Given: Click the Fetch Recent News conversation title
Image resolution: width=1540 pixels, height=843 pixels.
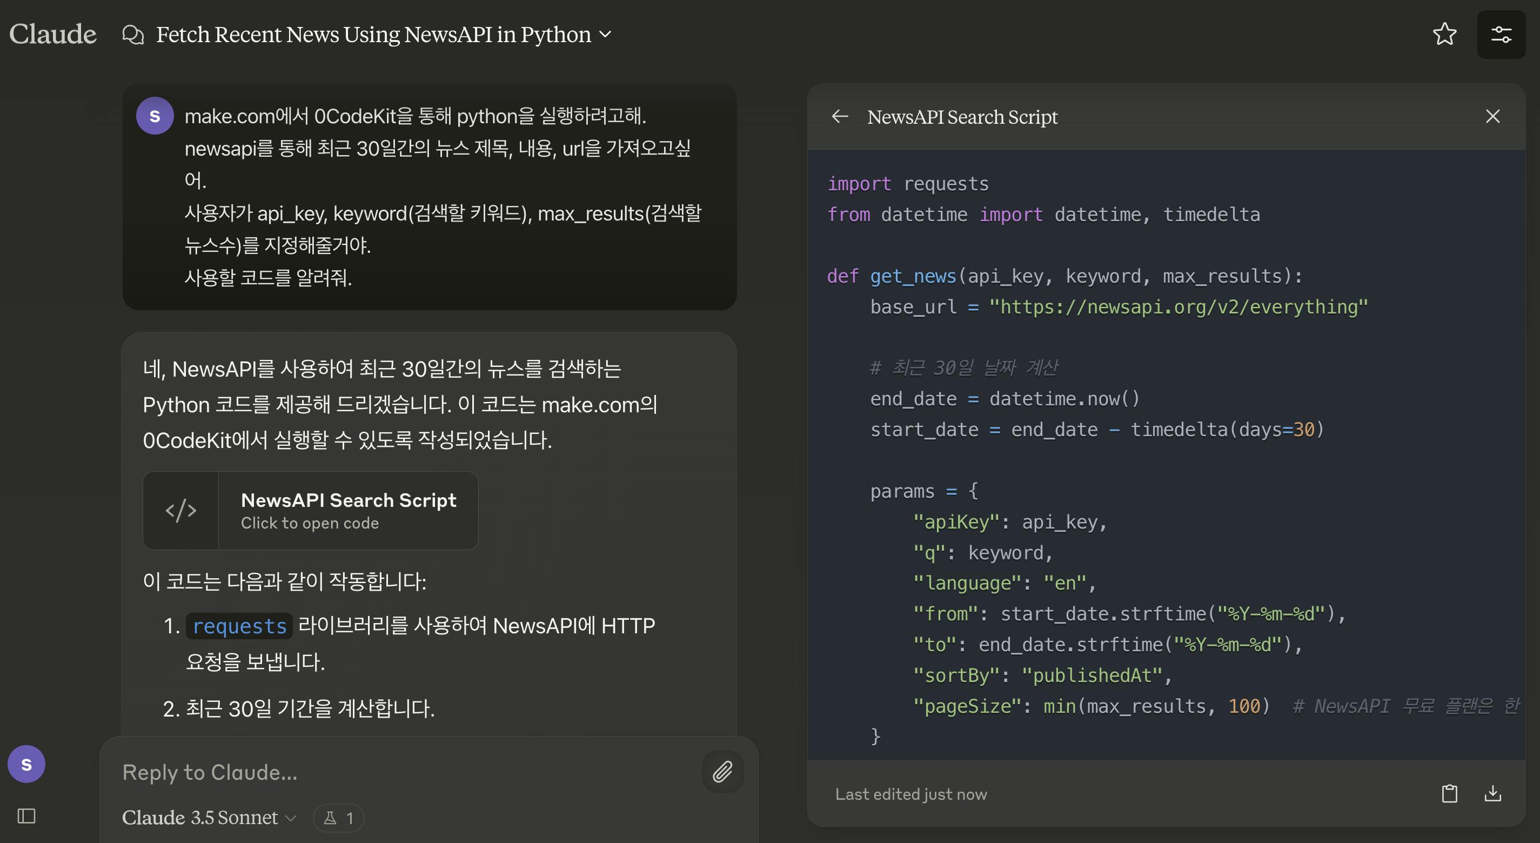Looking at the screenshot, I should (373, 35).
